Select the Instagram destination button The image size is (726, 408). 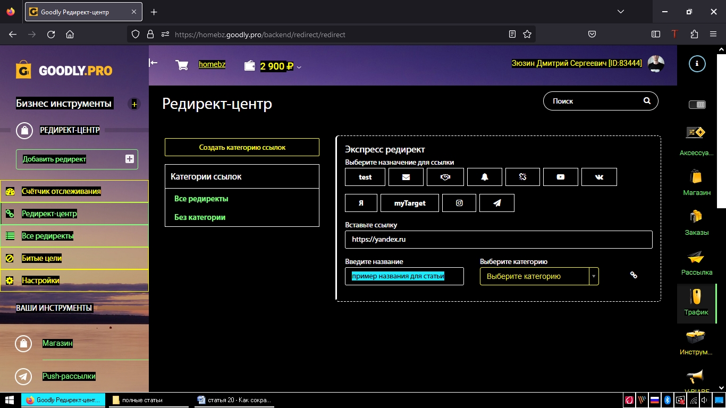pos(459,203)
